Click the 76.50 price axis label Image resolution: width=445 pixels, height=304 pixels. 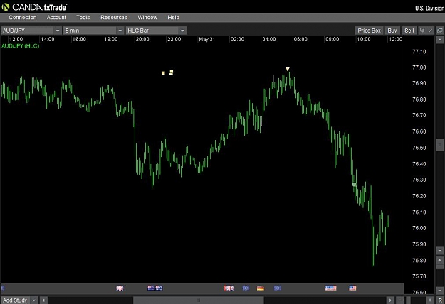(419, 148)
